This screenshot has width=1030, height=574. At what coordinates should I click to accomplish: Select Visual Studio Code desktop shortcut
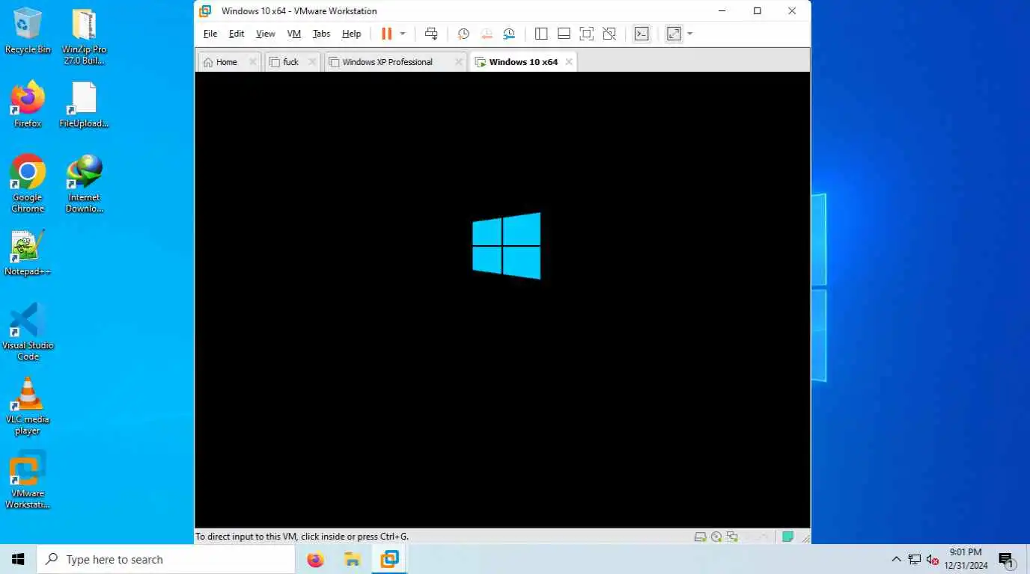[x=28, y=333]
